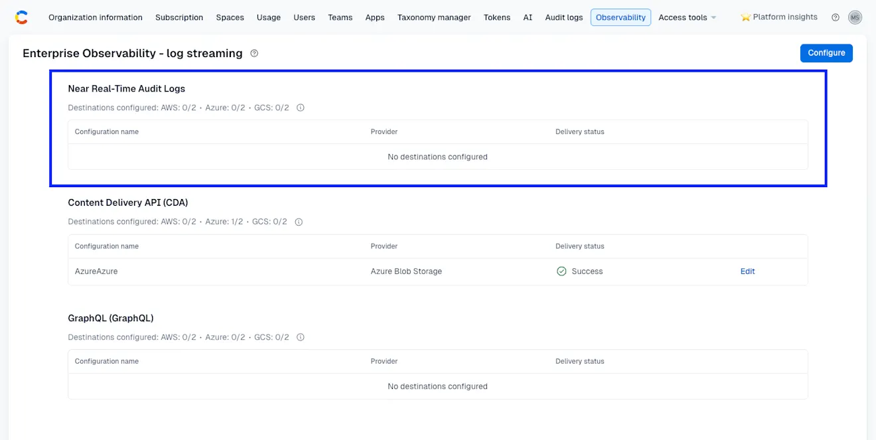Select the Observability tab
Image resolution: width=876 pixels, height=440 pixels.
click(x=620, y=17)
